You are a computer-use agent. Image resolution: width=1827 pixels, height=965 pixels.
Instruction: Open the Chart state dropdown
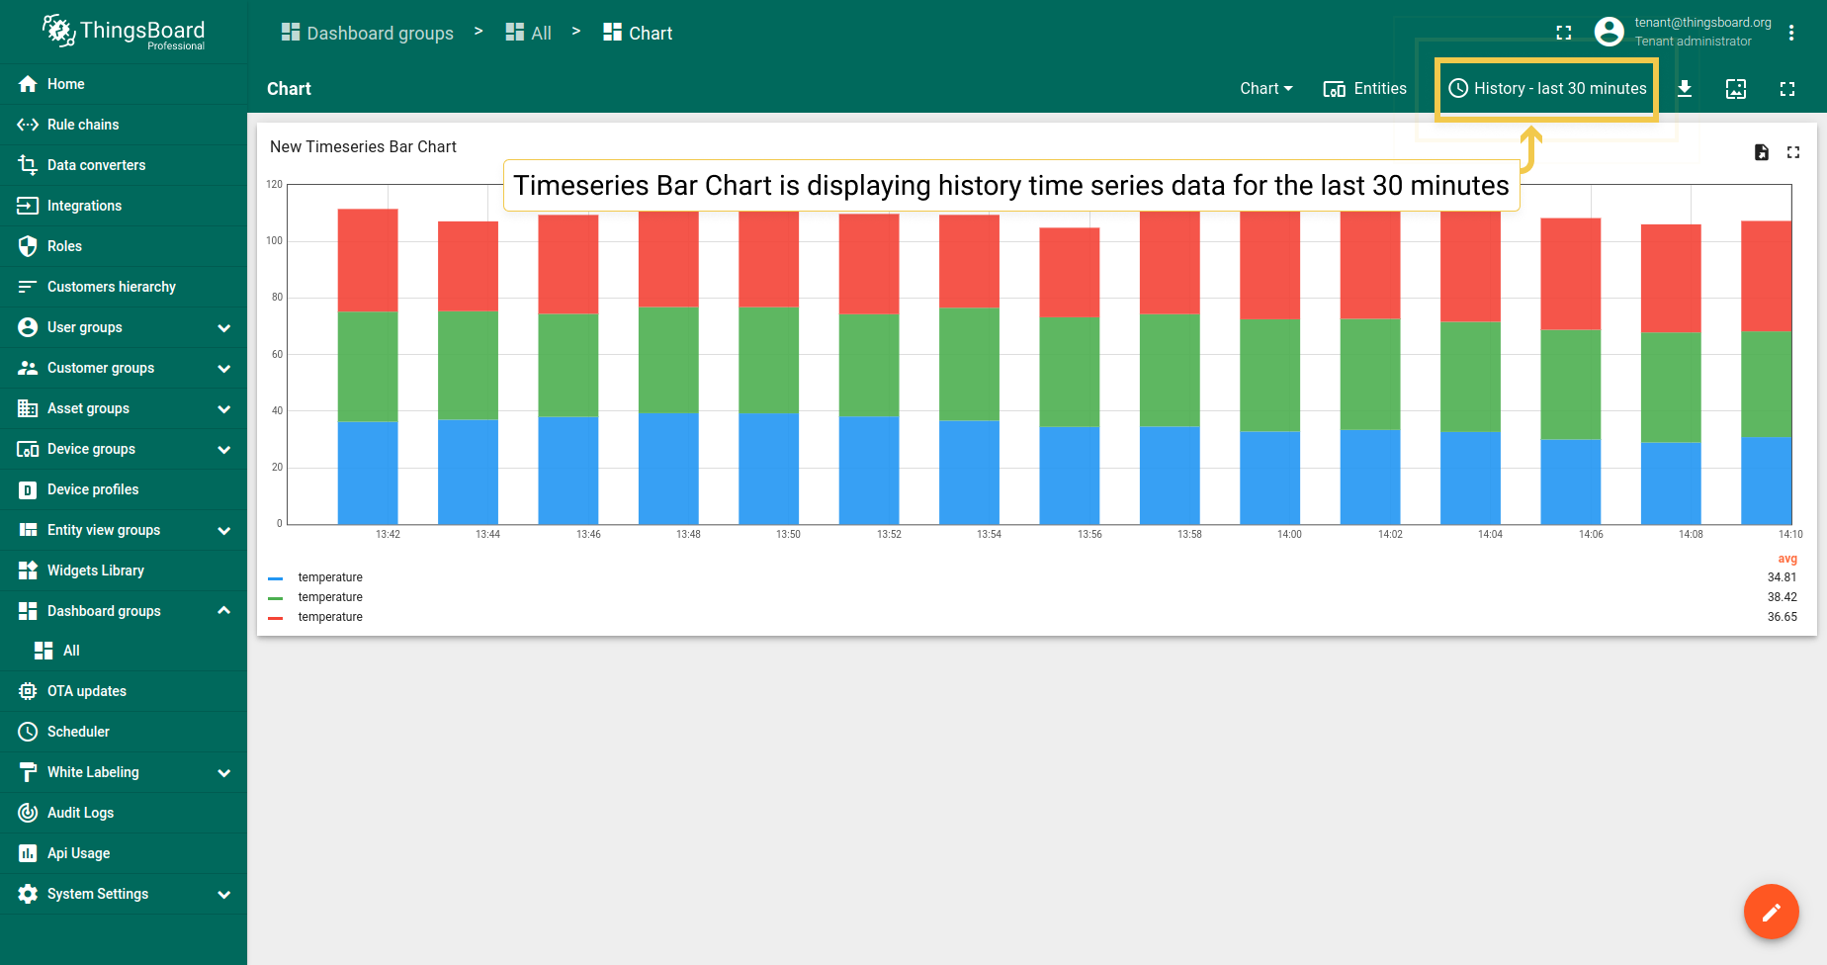(x=1265, y=89)
